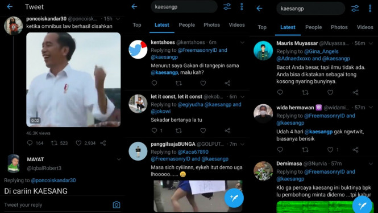The image size is (378, 213).
Task: Reply to kentshoes' tweet
Action: pyautogui.click(x=154, y=83)
